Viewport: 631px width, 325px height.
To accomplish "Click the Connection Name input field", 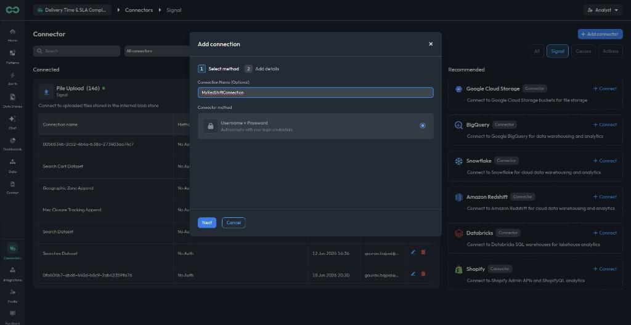I will pyautogui.click(x=315, y=92).
